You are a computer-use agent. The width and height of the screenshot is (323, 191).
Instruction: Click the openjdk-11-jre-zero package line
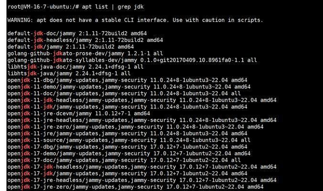[x=135, y=127]
